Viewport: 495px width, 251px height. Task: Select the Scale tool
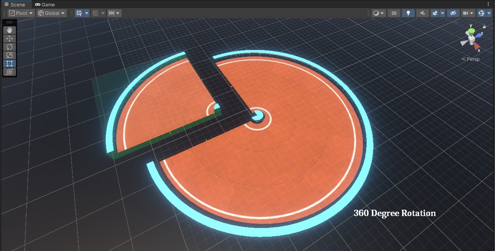[x=9, y=55]
